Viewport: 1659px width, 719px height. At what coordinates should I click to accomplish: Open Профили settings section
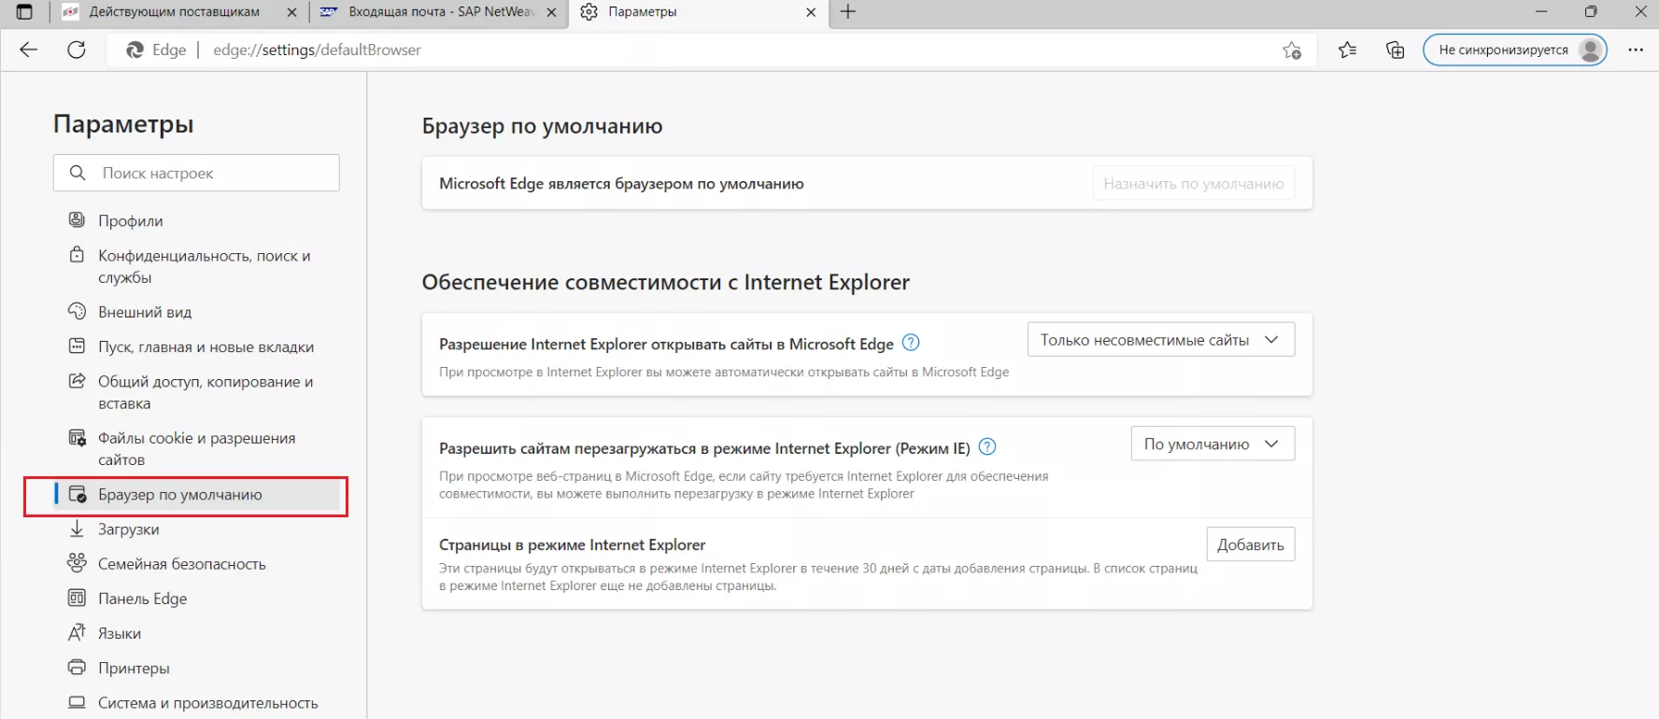[196, 220]
